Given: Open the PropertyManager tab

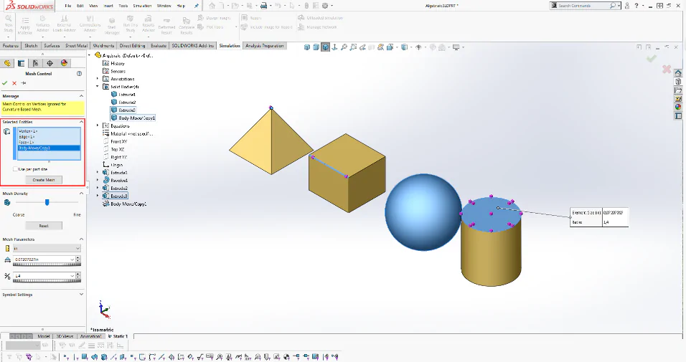Looking at the screenshot, I should point(21,63).
